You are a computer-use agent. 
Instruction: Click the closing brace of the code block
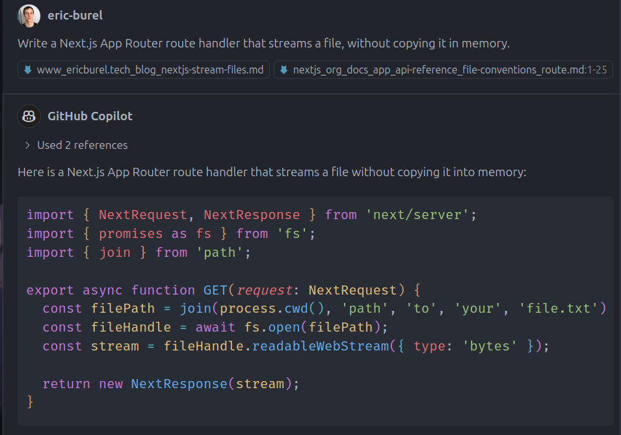point(30,402)
